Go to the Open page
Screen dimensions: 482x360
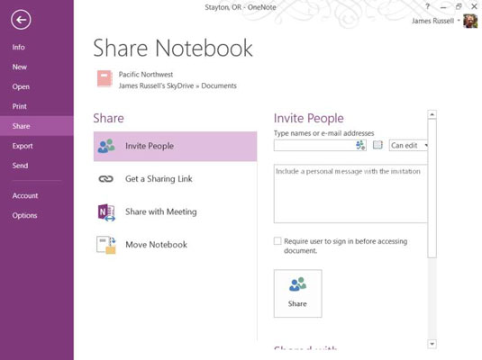[x=21, y=86]
